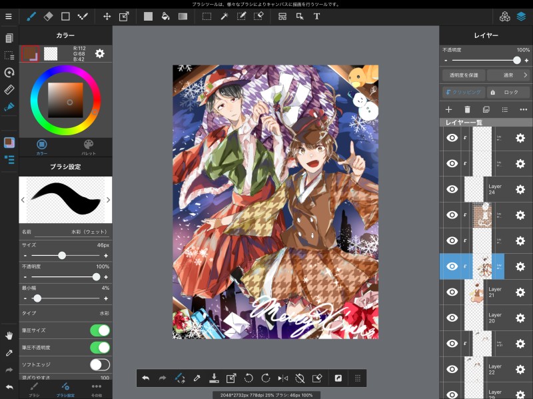This screenshot has width=533, height=399.
Task: Decrease layer opacity with minus button
Action: (446, 61)
